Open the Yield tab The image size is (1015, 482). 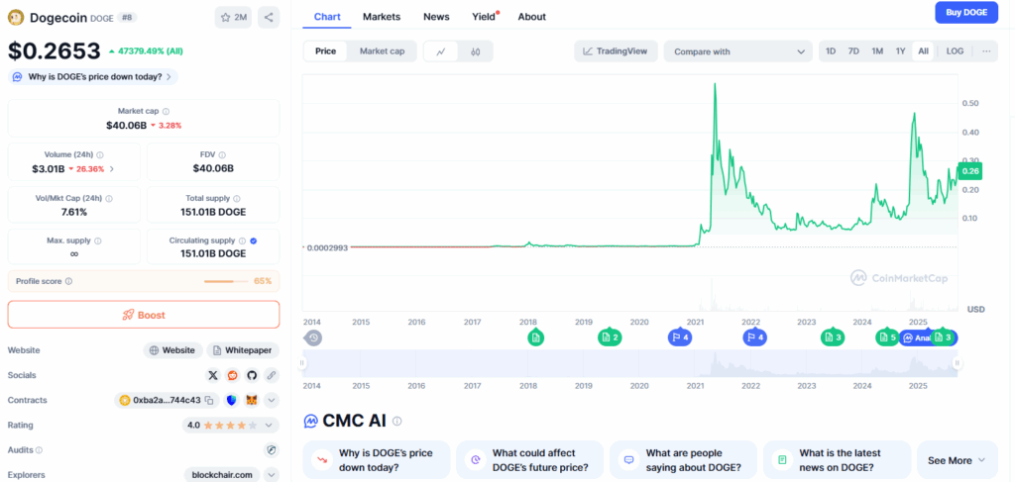pos(484,17)
